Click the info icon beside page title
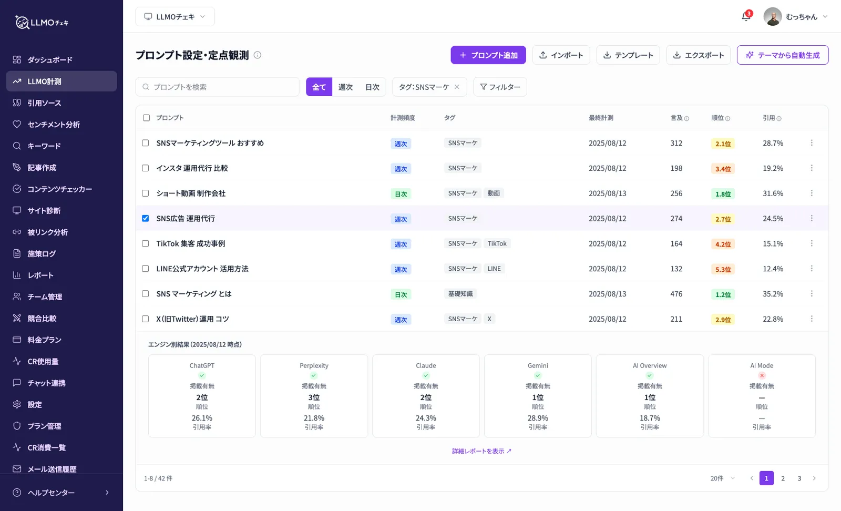This screenshot has height=511, width=841. pos(258,55)
